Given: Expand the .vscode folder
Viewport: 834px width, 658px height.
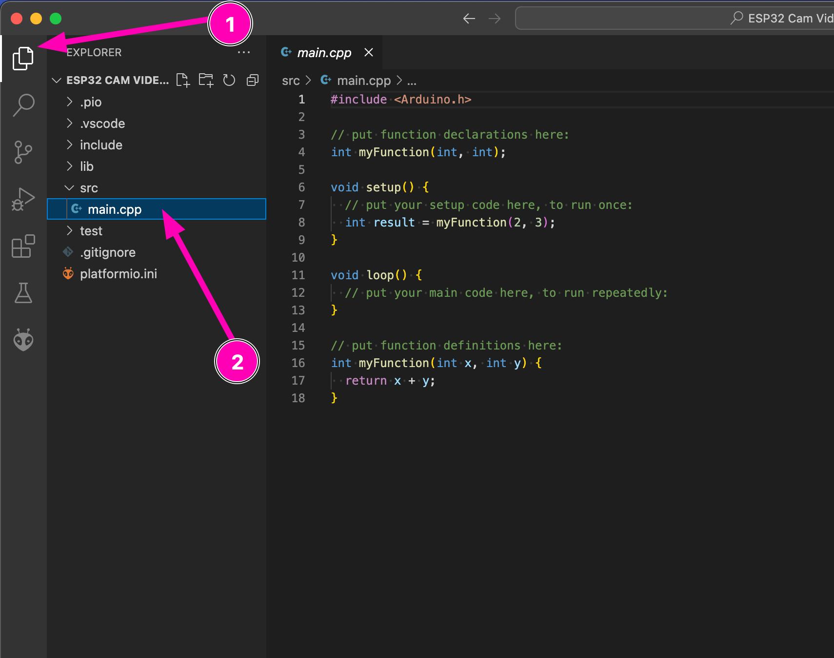Looking at the screenshot, I should tap(157, 123).
